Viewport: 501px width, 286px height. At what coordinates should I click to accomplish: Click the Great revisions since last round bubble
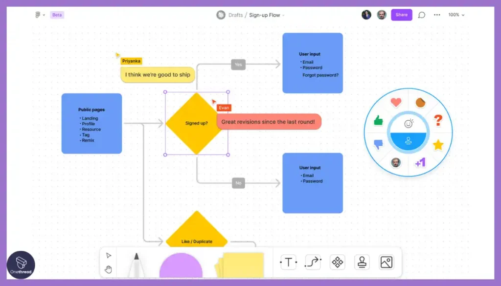tap(269, 122)
